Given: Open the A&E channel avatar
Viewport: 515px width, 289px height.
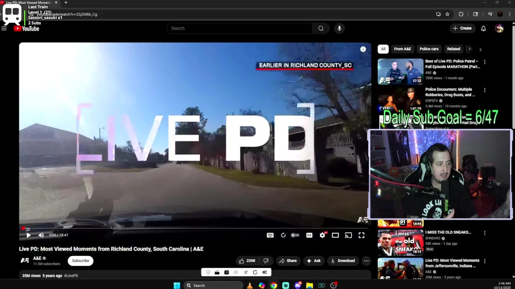Looking at the screenshot, I should tap(25, 261).
